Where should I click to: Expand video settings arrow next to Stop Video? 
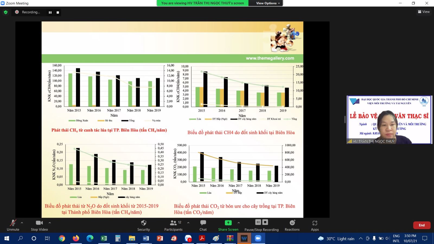(50, 223)
